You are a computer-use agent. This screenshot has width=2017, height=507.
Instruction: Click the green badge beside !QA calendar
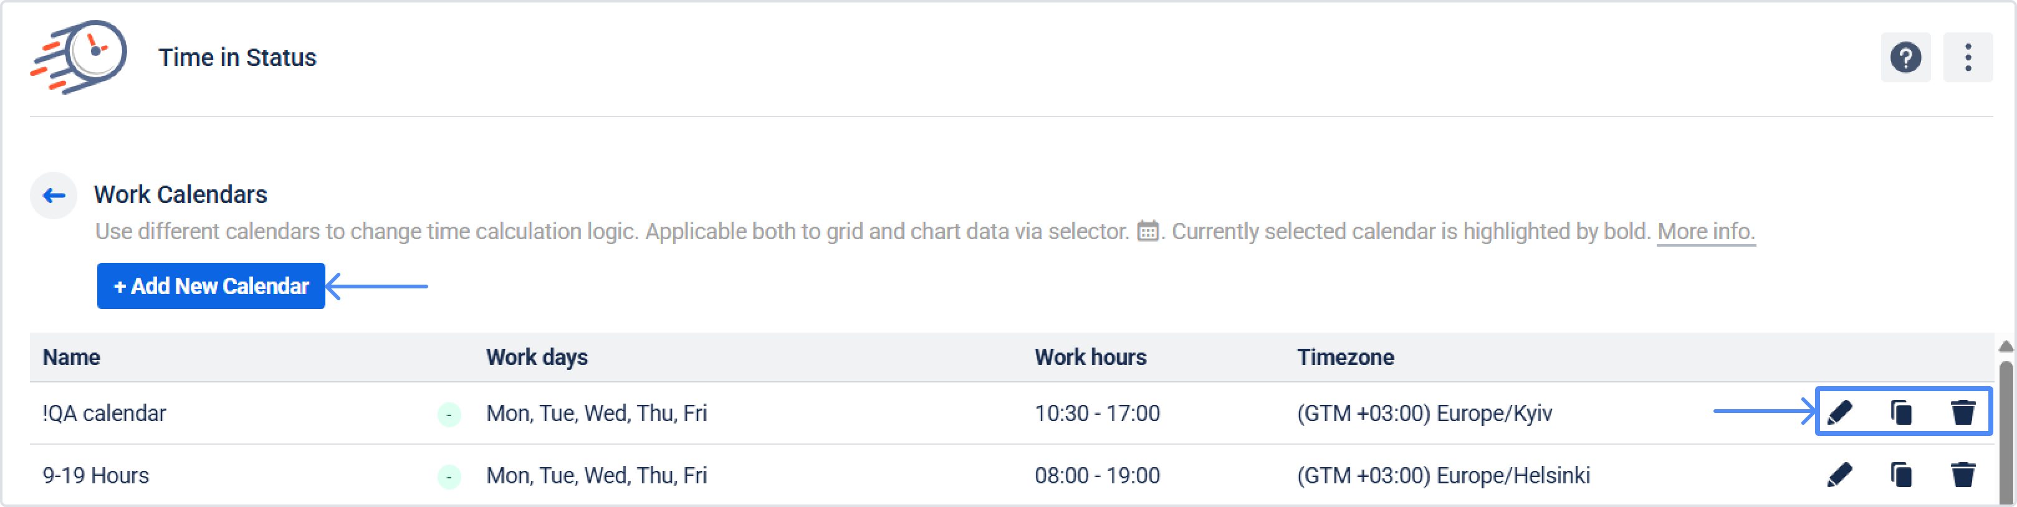tap(449, 414)
